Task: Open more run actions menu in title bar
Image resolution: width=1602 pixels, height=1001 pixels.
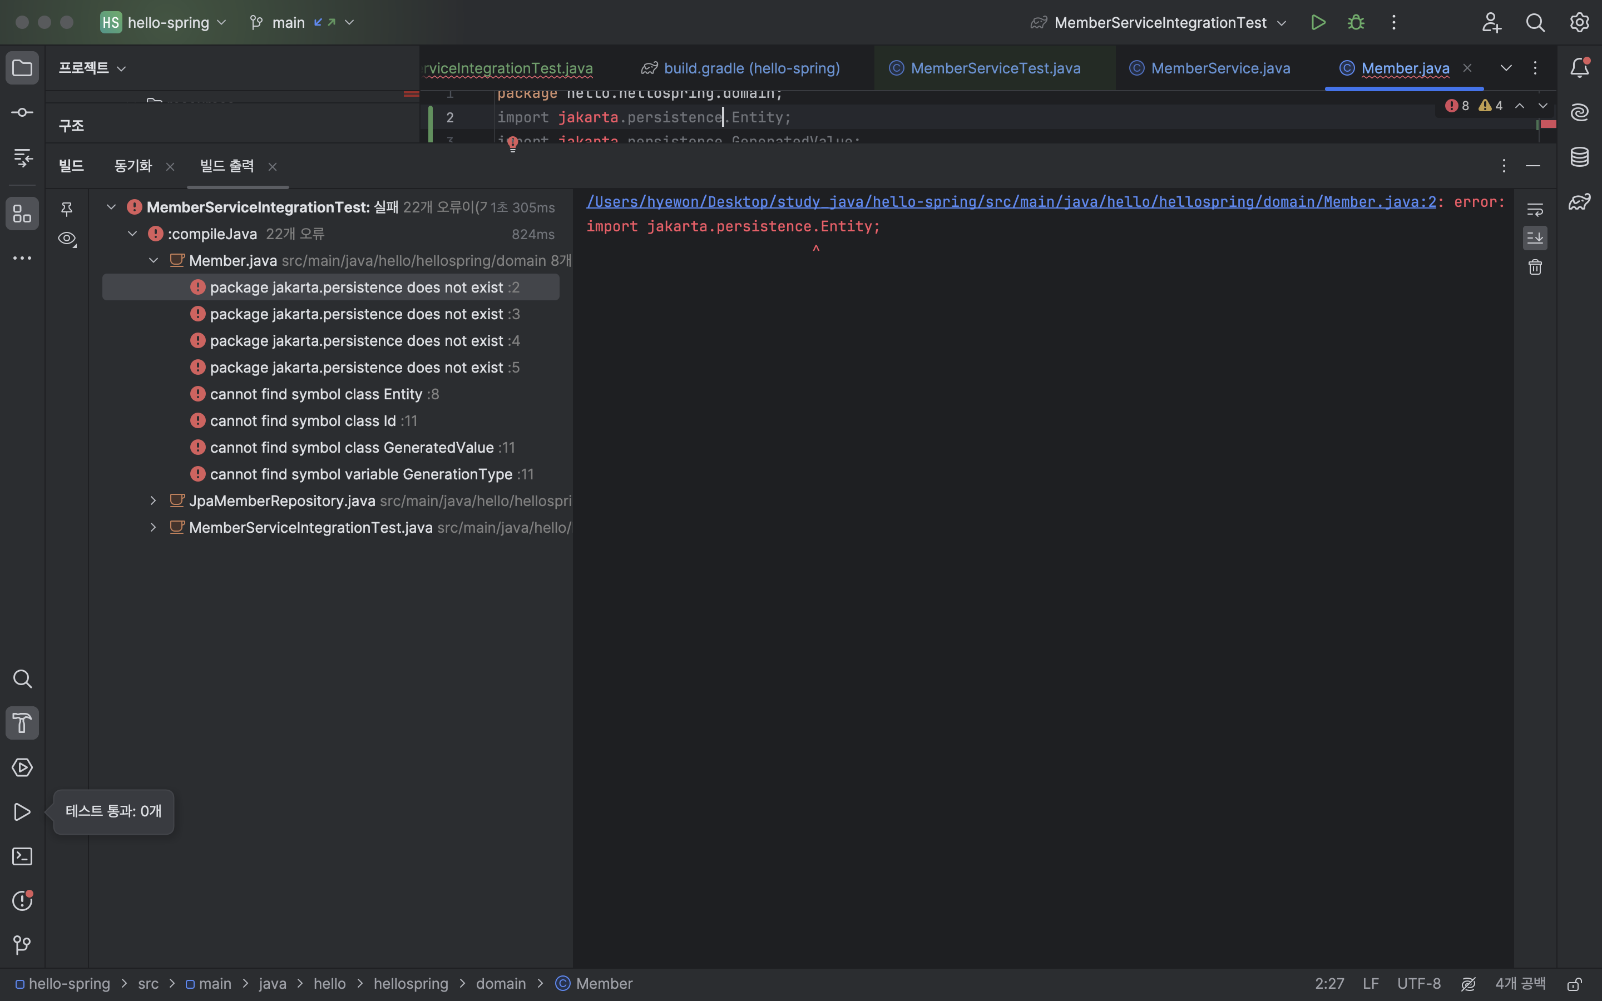Action: point(1393,22)
